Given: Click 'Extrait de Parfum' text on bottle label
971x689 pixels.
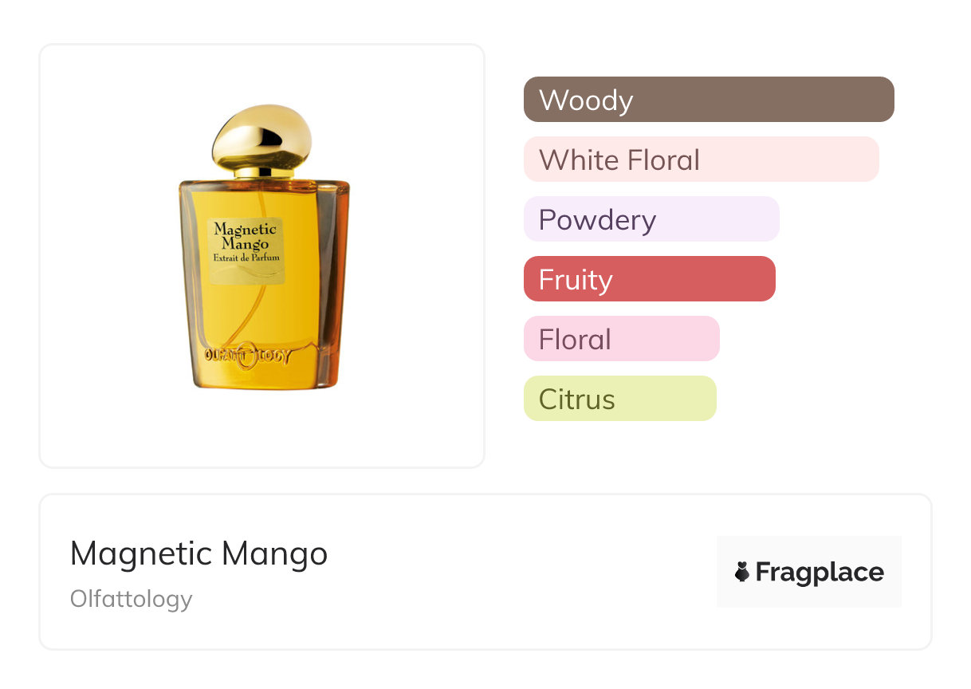Looking at the screenshot, I should click(x=246, y=258).
